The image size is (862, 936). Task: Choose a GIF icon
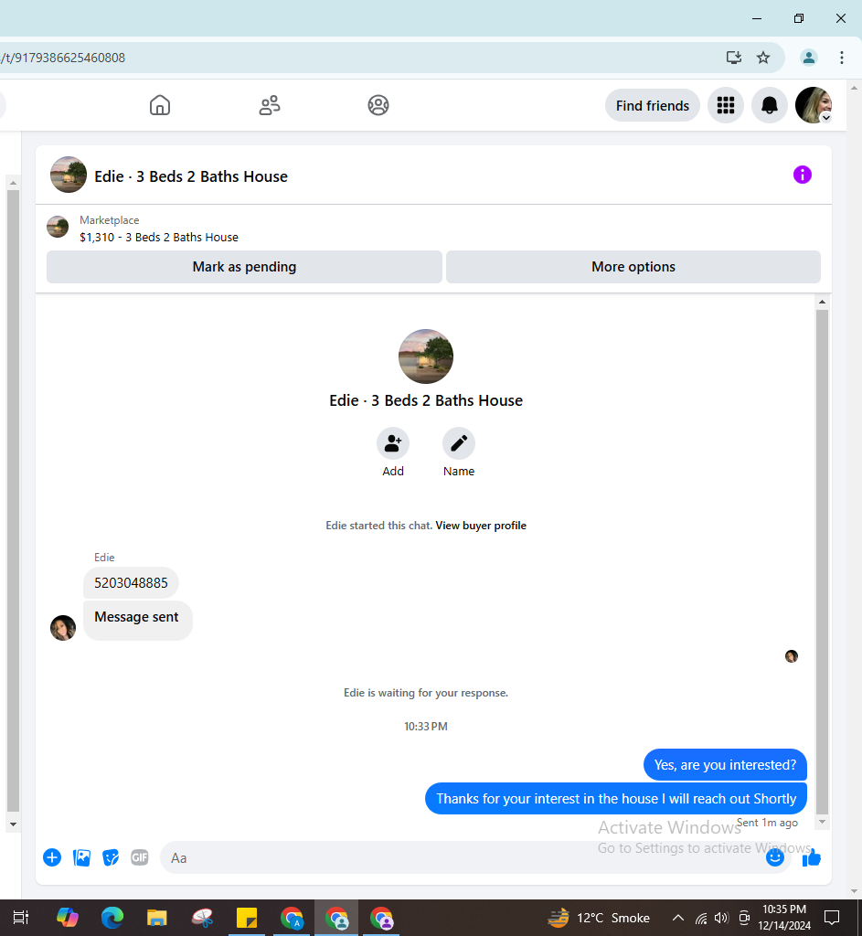[x=139, y=857]
